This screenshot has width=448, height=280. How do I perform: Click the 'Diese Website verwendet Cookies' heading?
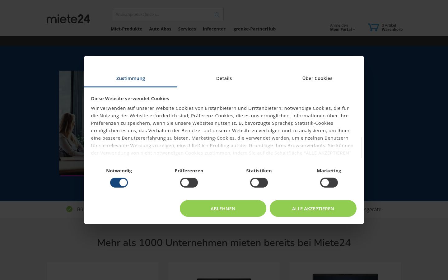pos(130,99)
